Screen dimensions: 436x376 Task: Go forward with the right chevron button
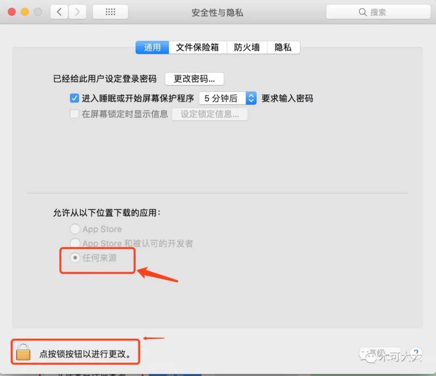(77, 12)
